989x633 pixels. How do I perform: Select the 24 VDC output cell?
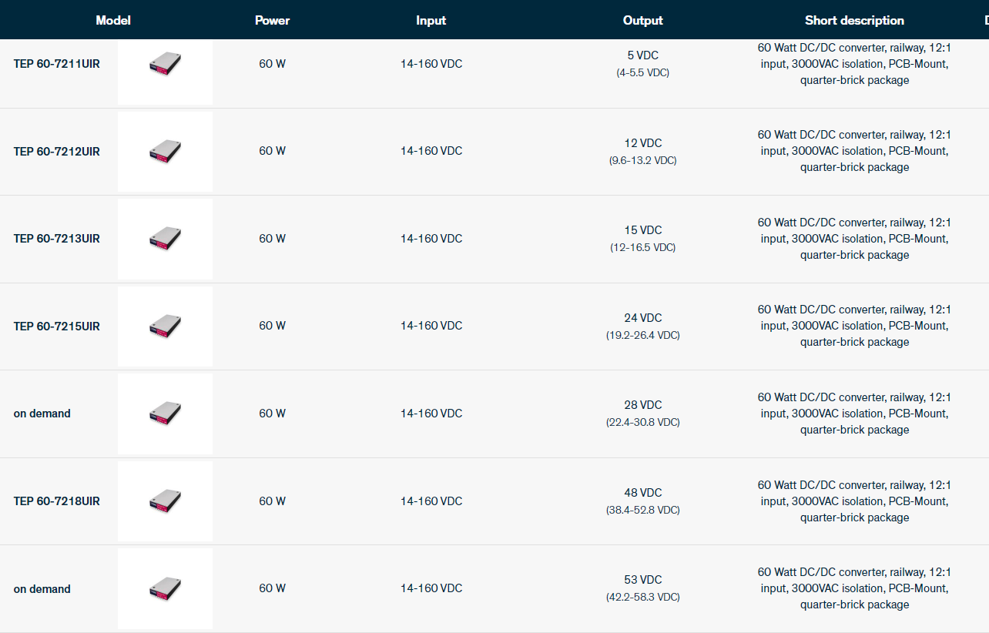click(642, 318)
